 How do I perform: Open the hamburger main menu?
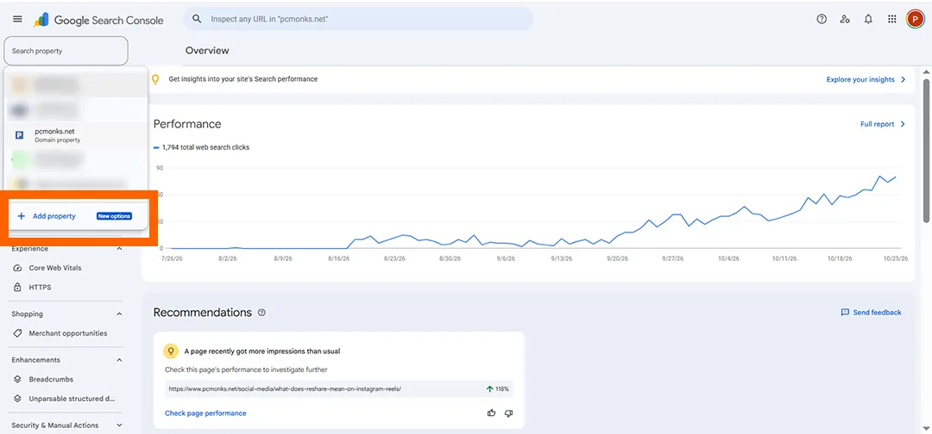17,19
